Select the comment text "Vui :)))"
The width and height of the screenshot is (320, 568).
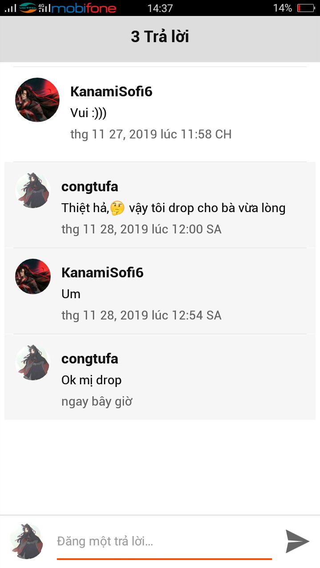pos(88,113)
